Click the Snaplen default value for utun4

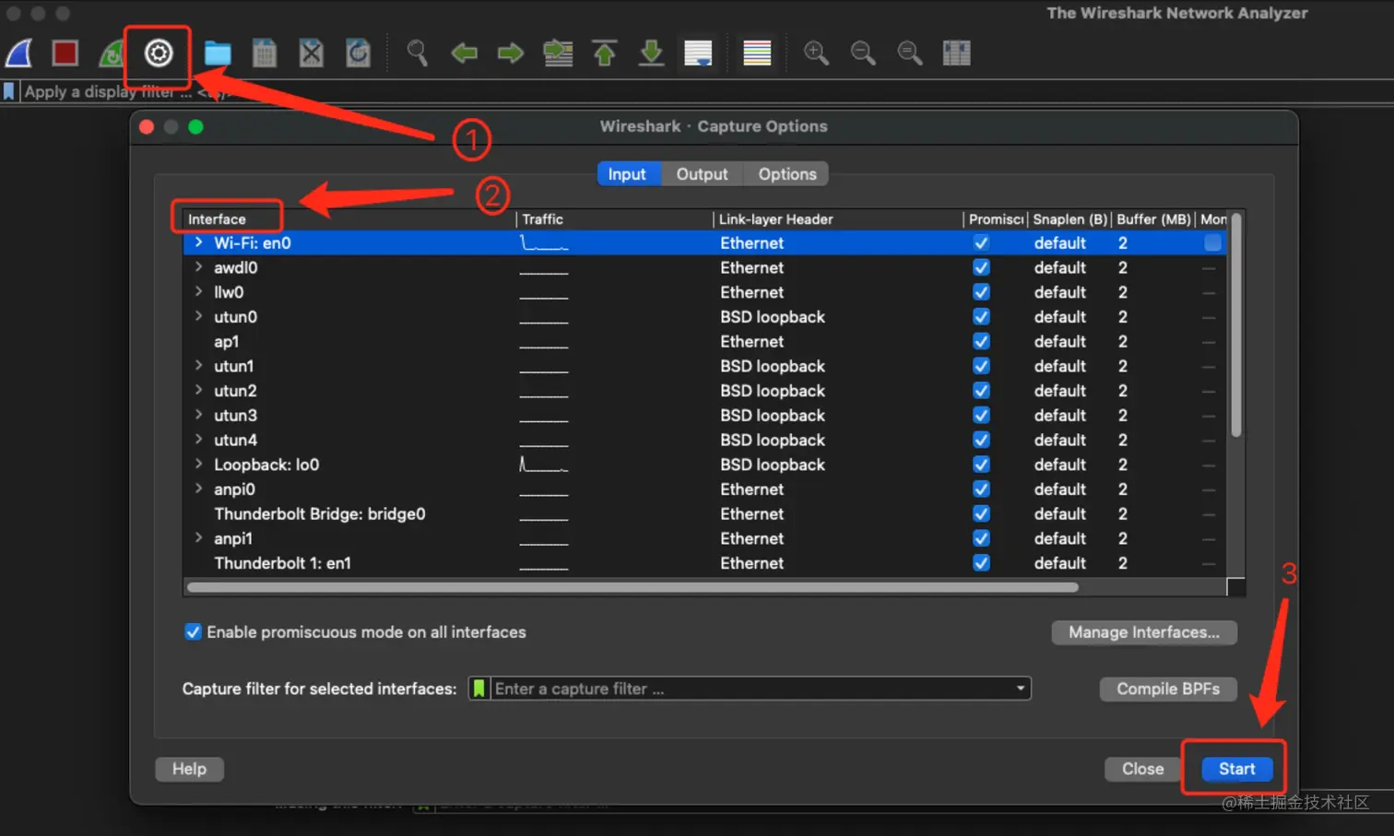(x=1059, y=440)
